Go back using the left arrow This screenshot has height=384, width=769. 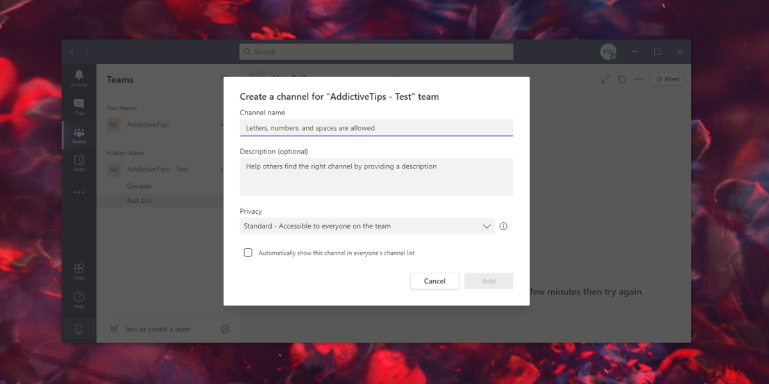pyautogui.click(x=72, y=52)
